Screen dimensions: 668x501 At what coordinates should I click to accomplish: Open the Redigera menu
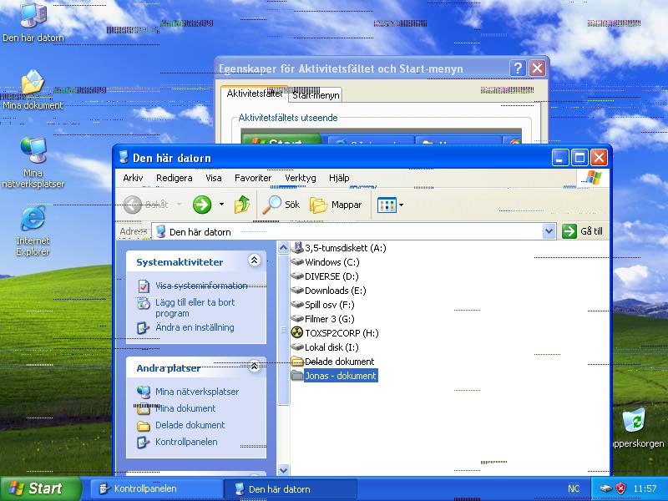[x=175, y=178]
